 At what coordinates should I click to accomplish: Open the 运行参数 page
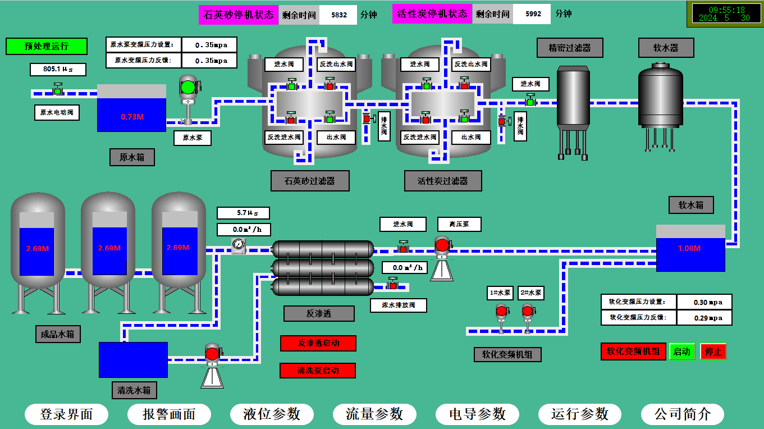point(580,414)
